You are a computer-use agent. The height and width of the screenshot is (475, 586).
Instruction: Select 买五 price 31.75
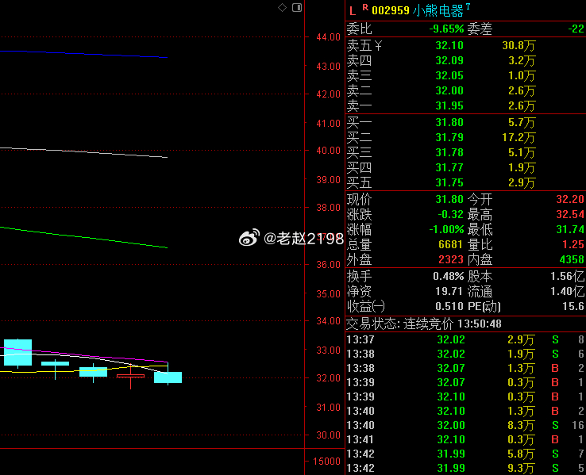449,183
